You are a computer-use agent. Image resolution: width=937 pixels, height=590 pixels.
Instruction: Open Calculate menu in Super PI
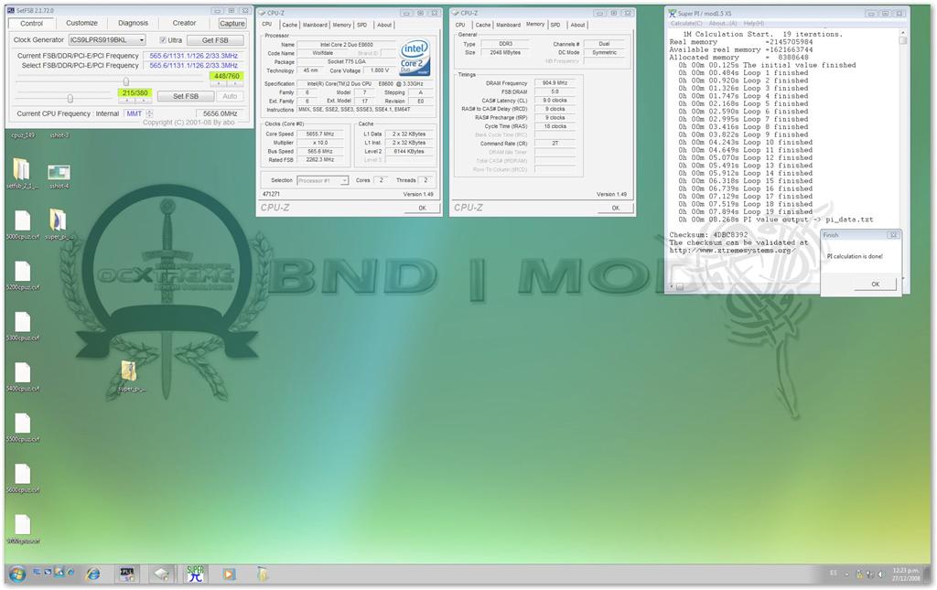pos(686,23)
